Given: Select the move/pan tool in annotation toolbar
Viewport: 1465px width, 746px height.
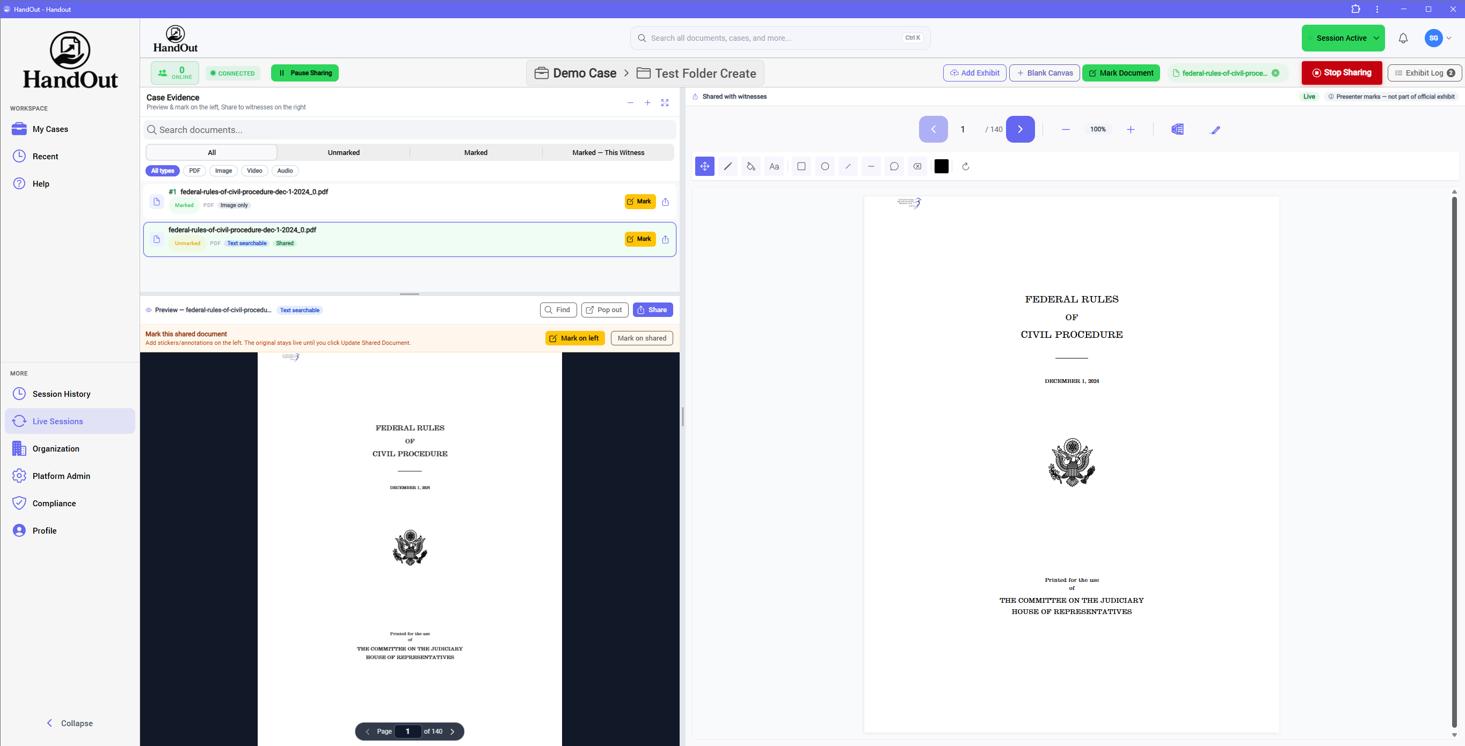Looking at the screenshot, I should pyautogui.click(x=705, y=166).
